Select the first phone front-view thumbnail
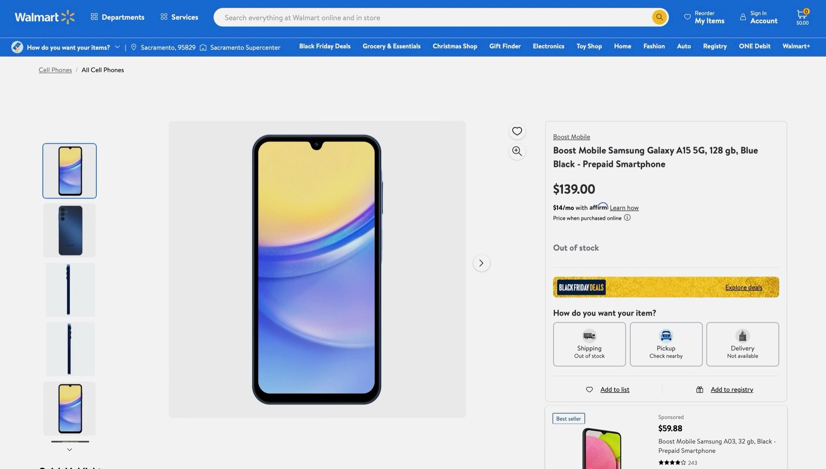This screenshot has height=469, width=826. point(69,170)
